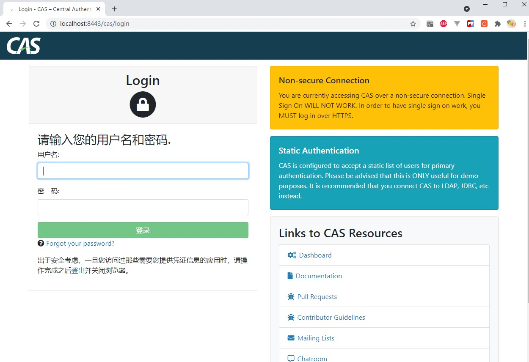This screenshot has height=362, width=529.
Task: Click the gears icon next to Dashboard
Action: (292, 255)
